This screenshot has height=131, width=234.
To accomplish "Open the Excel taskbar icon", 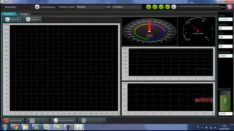I will click(47, 127).
